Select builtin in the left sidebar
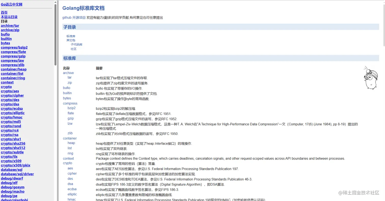This screenshot has width=385, height=201. 6,39
